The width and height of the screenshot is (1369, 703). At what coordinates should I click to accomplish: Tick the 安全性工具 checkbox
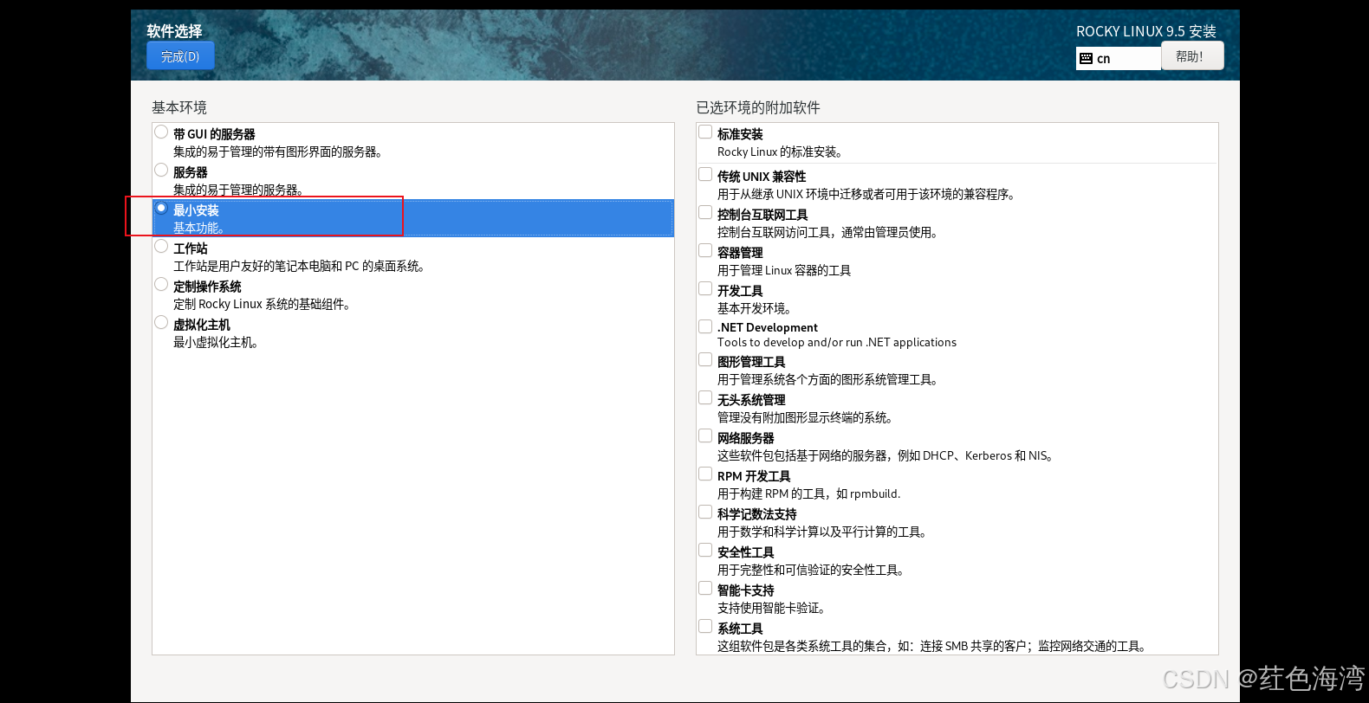705,551
